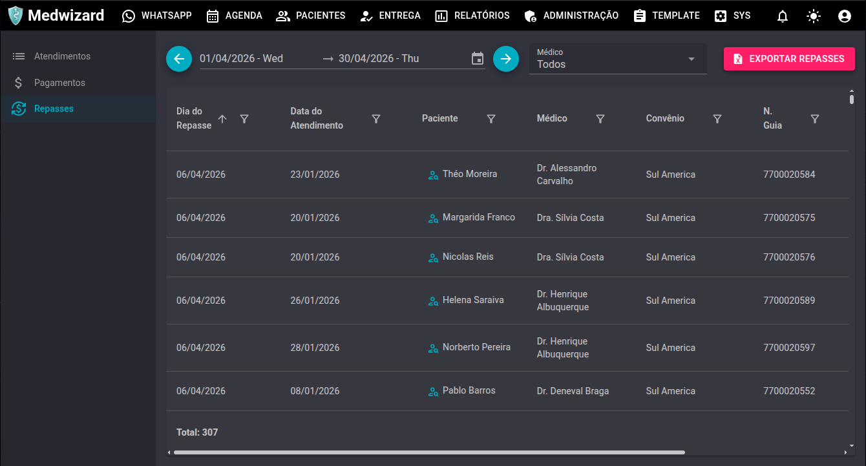Go to previous period with left arrow
Screen dimensions: 866x466
[179, 59]
